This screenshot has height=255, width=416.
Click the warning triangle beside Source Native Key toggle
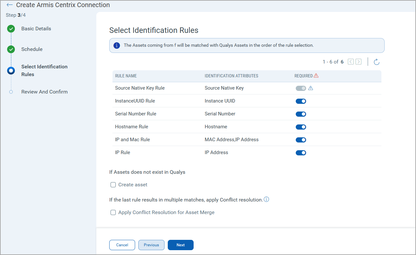311,88
